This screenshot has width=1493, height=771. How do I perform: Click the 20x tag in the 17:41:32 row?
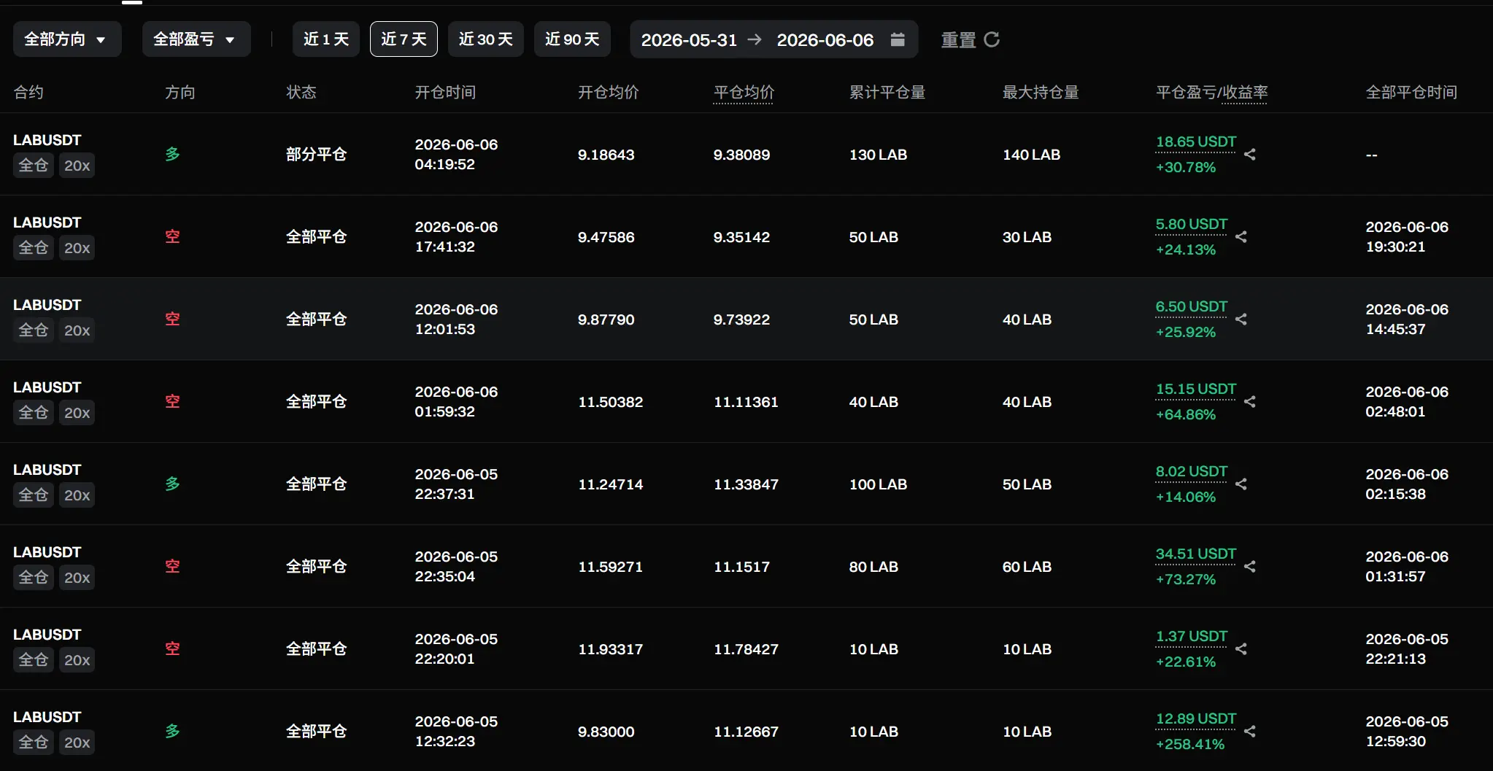click(x=77, y=248)
